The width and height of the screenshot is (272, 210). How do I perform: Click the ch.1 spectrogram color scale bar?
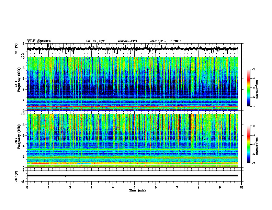coord(249,88)
